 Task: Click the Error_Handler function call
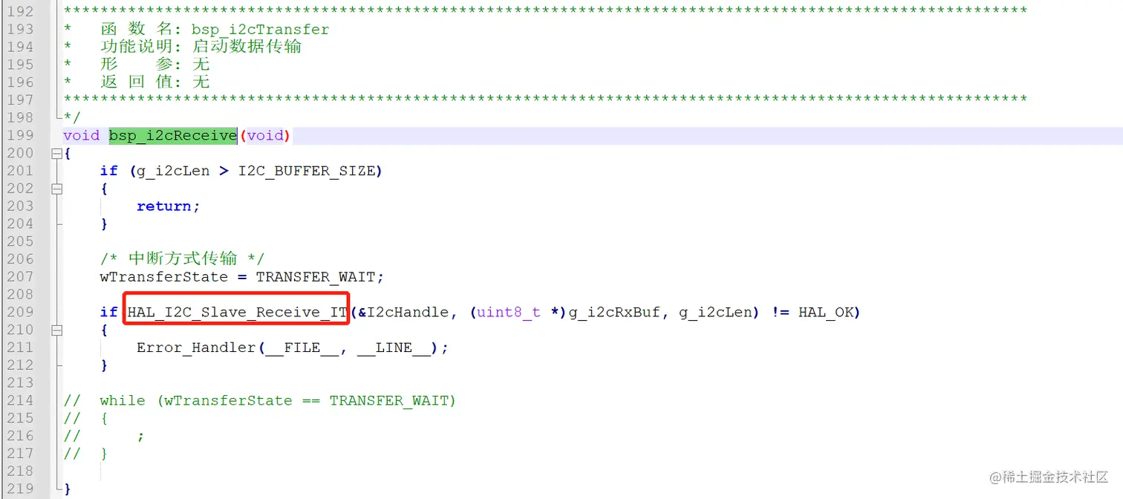196,348
